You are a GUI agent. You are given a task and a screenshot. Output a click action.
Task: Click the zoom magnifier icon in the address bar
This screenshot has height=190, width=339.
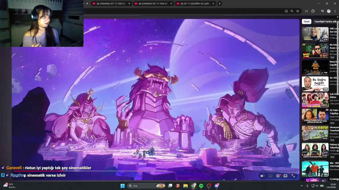[292, 11]
